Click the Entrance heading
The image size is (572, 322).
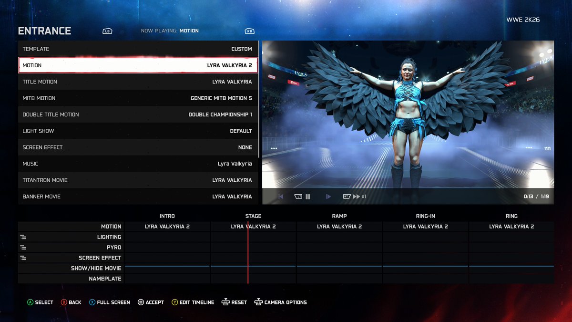pyautogui.click(x=44, y=31)
